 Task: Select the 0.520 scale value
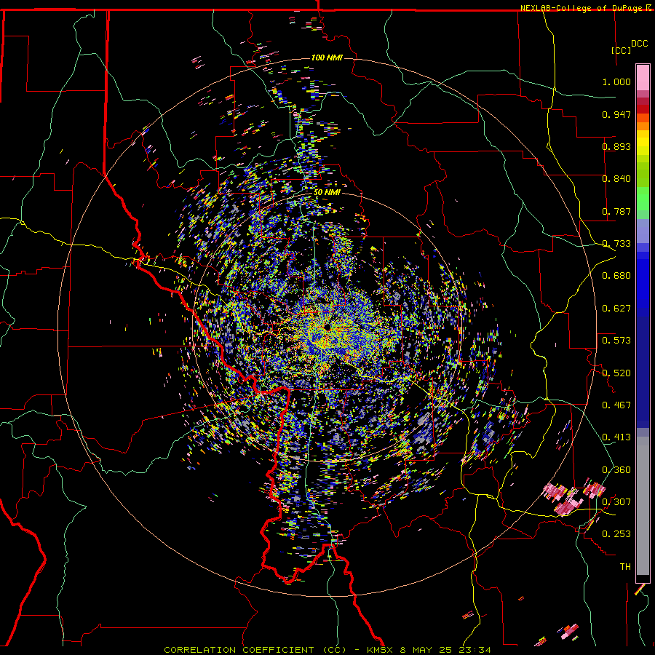pos(616,373)
